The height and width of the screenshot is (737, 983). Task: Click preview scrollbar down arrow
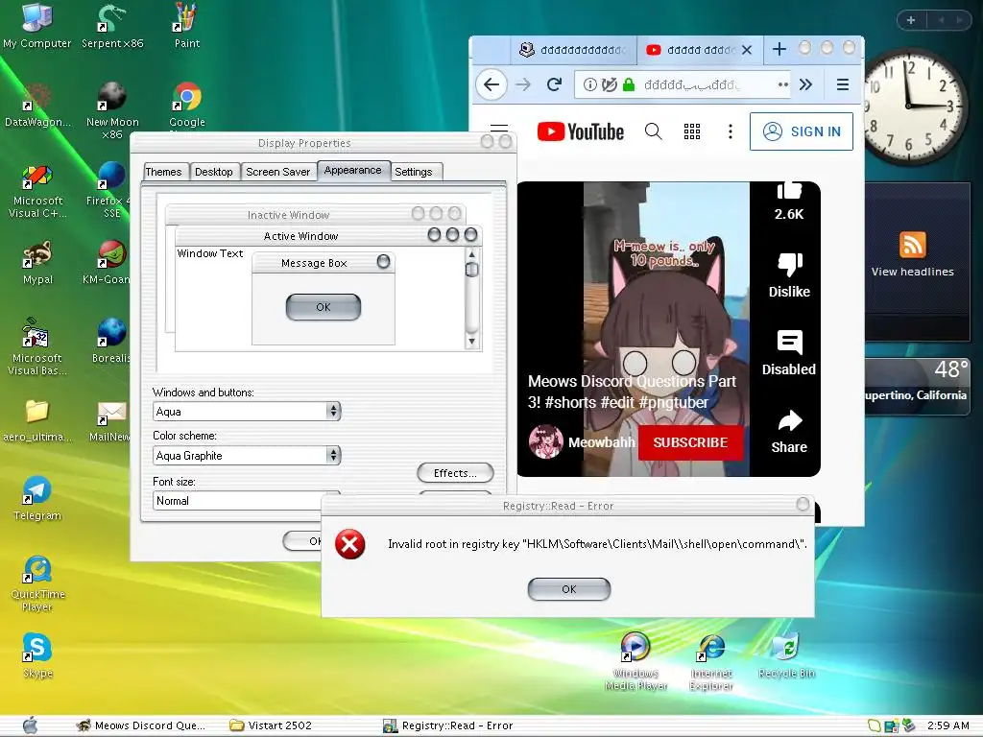471,342
